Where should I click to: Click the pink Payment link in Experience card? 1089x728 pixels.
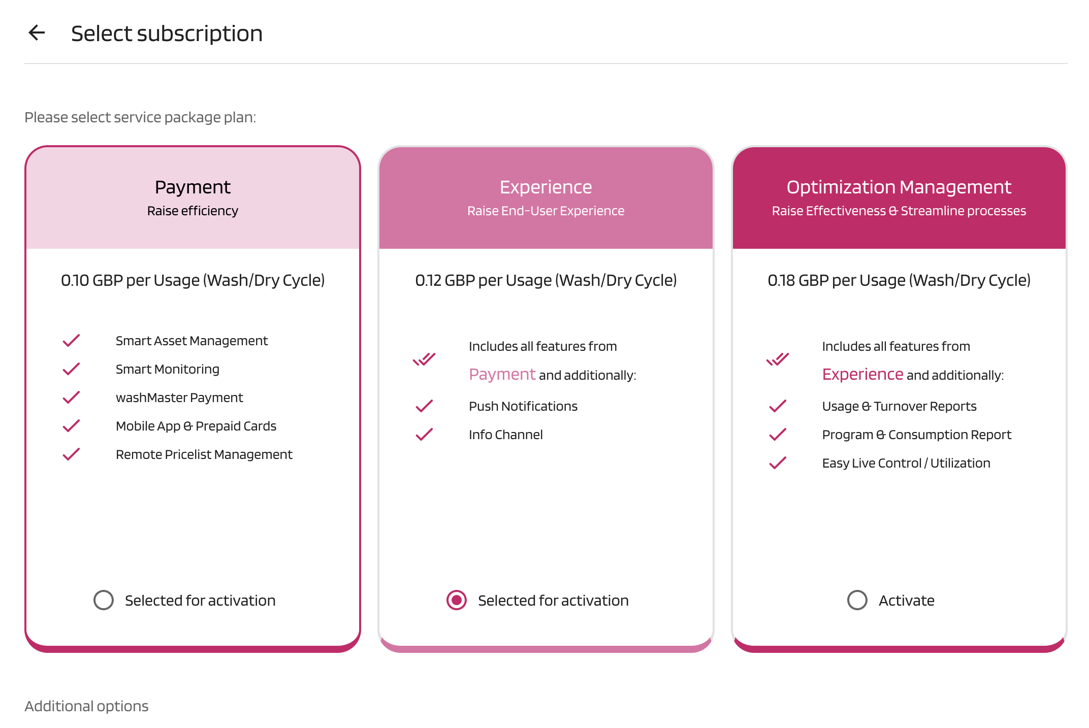pos(502,375)
